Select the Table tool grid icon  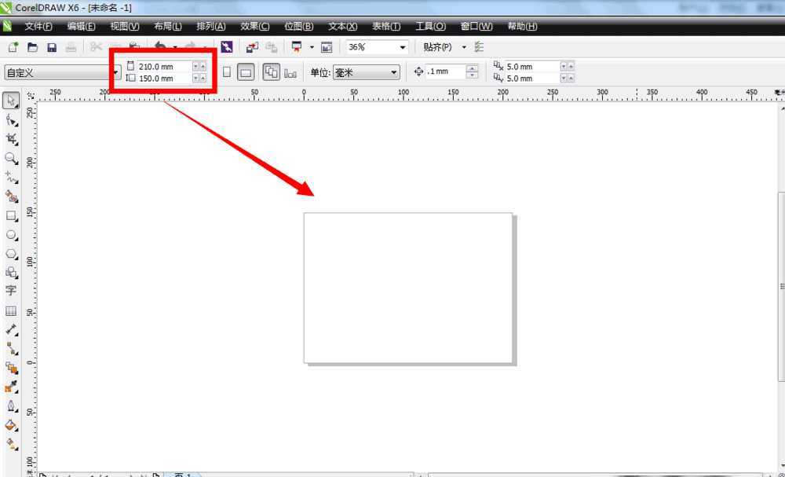click(x=10, y=311)
